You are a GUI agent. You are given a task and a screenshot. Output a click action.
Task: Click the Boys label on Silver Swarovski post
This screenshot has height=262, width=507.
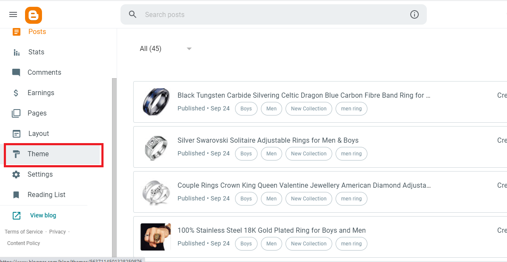[246, 154]
